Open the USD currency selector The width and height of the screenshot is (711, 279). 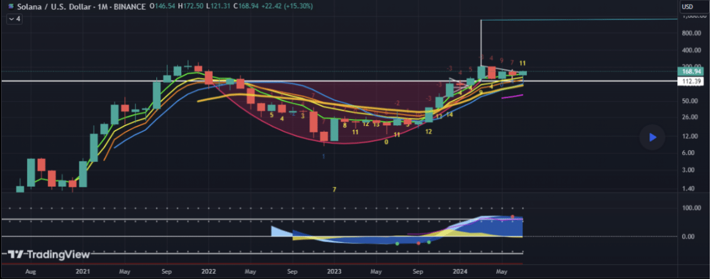pyautogui.click(x=687, y=7)
